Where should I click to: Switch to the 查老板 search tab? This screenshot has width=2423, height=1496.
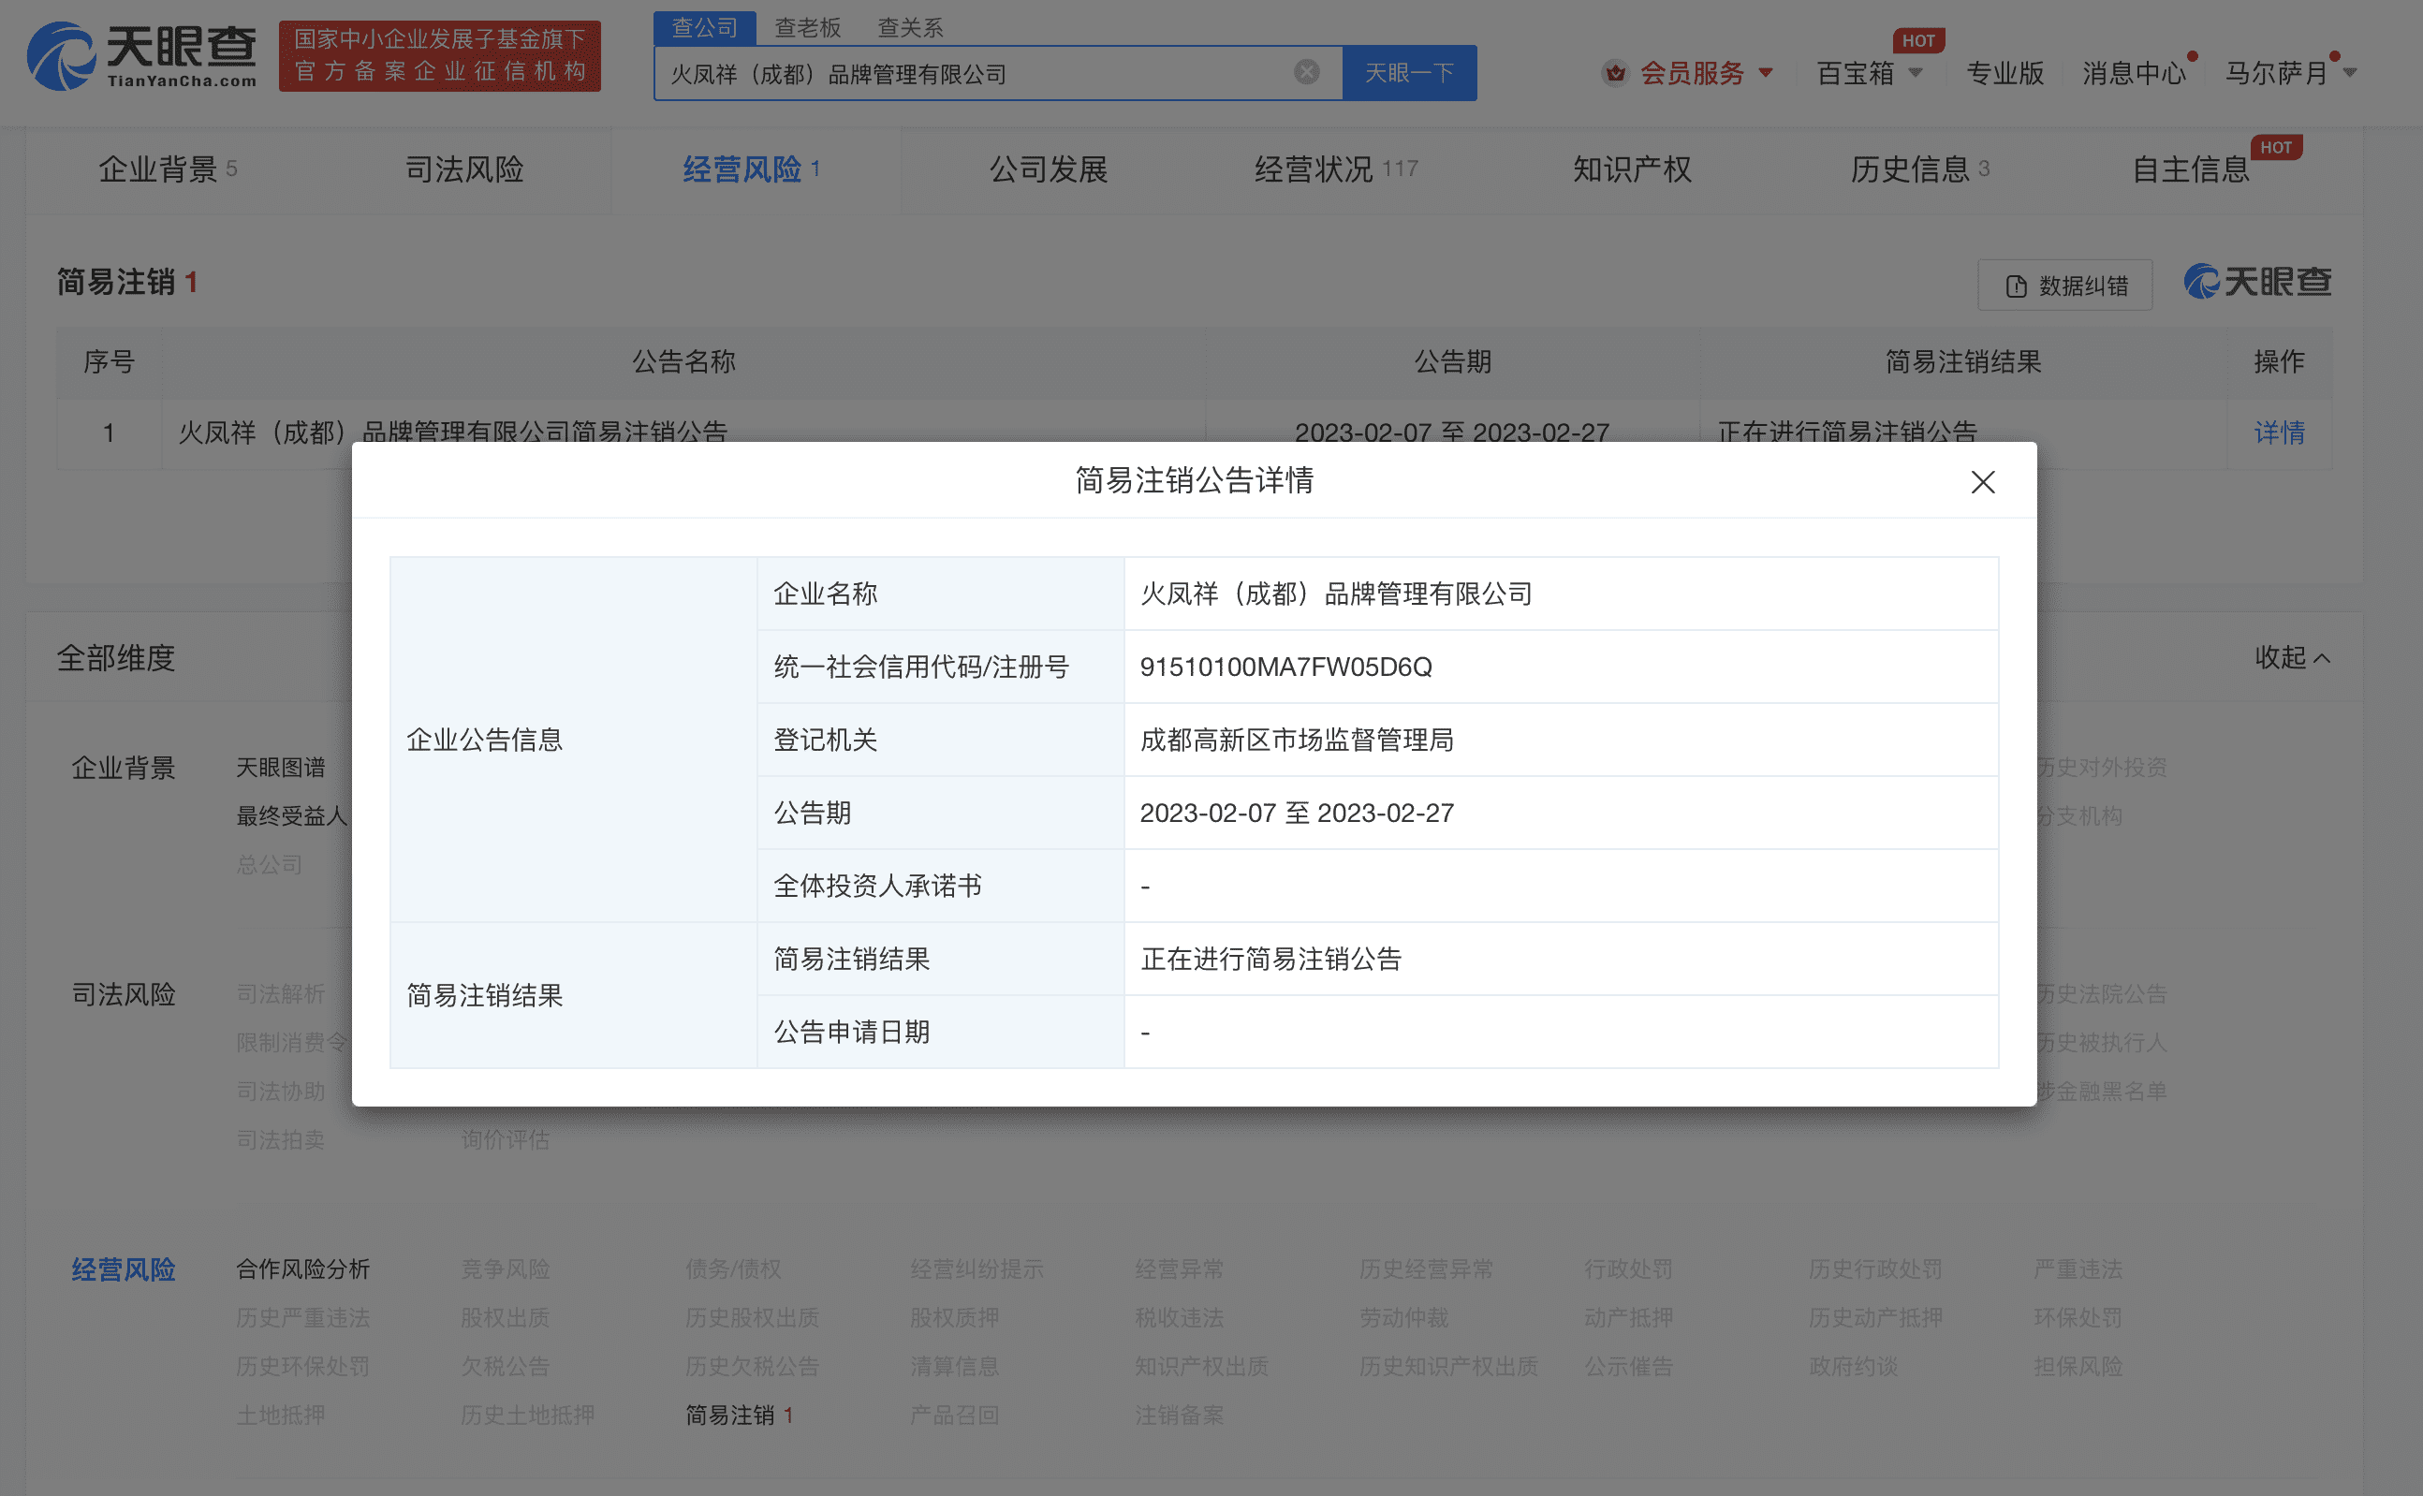807,27
